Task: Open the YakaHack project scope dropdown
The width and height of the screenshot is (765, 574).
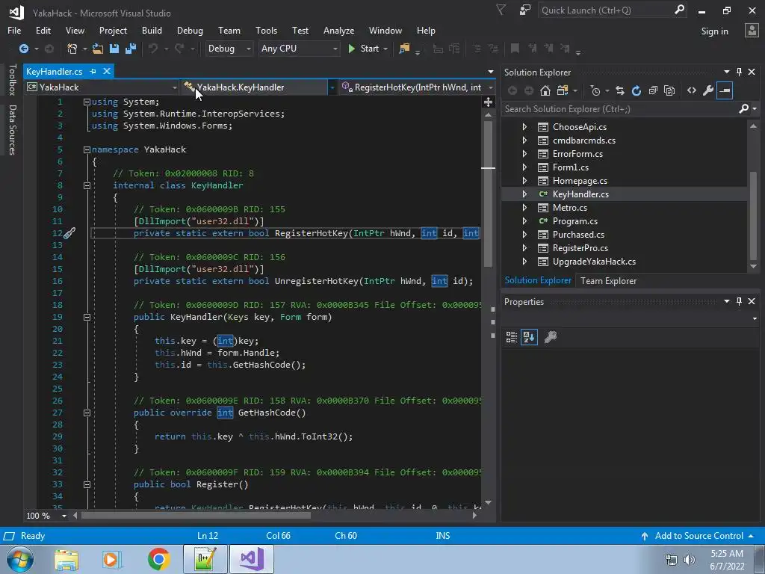Action: 102,87
